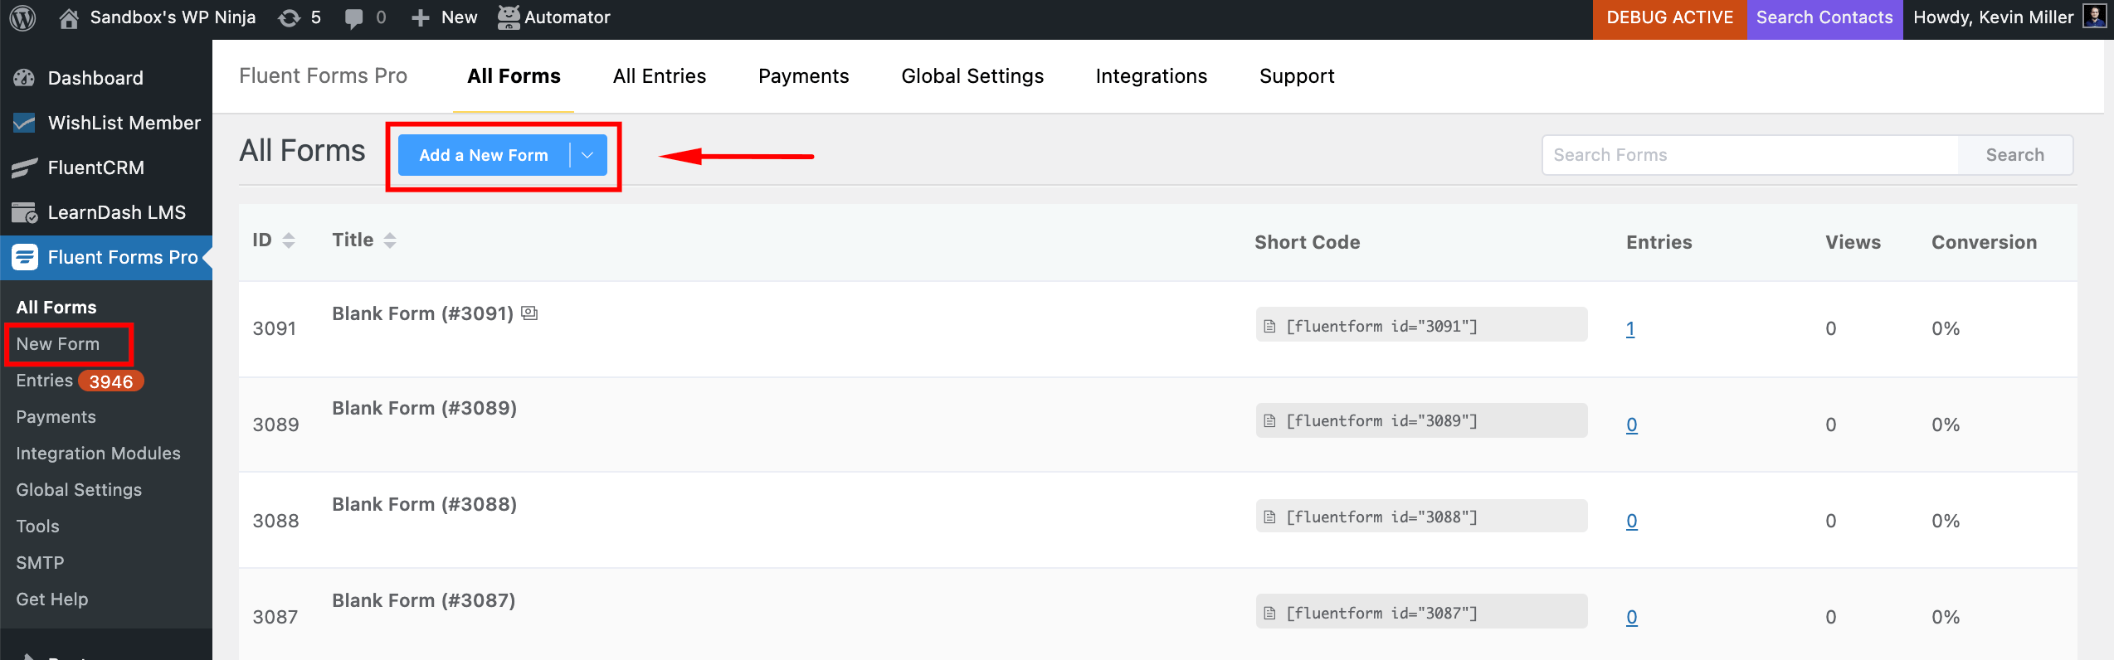Click the Search button for forms
This screenshot has height=660, width=2114.
click(x=2014, y=155)
